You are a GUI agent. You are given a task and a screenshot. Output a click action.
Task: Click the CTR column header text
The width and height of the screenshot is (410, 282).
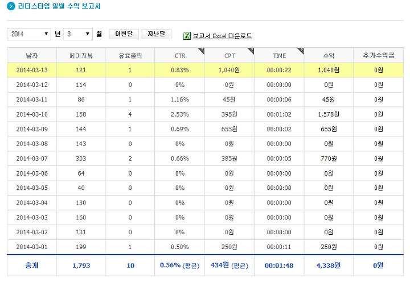(x=180, y=56)
